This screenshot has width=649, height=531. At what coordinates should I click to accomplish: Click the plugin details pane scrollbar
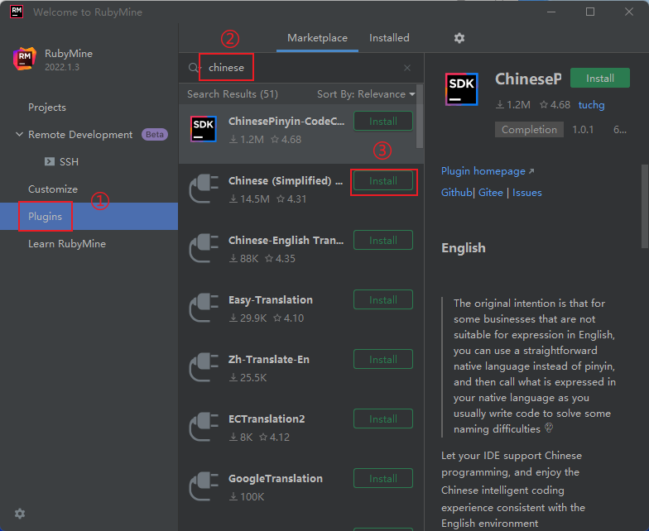[644, 207]
